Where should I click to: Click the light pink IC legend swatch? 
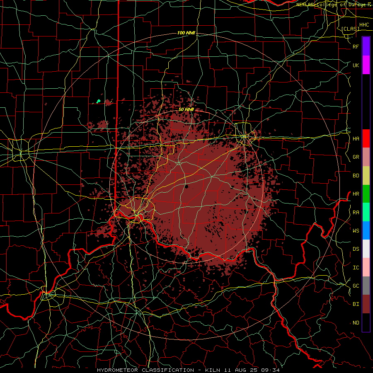coord(366,267)
